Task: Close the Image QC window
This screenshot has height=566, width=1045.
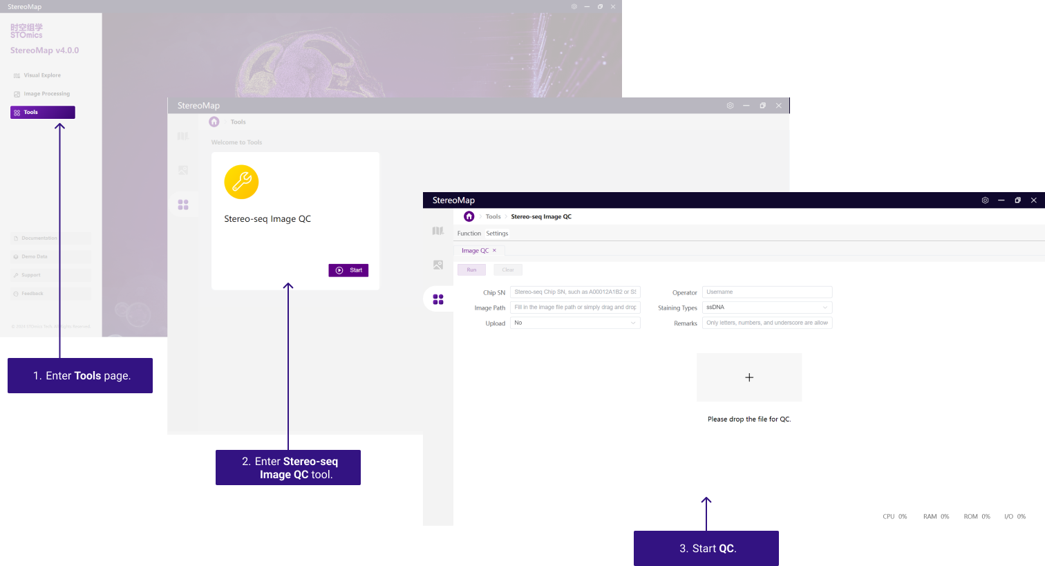Action: point(1034,200)
